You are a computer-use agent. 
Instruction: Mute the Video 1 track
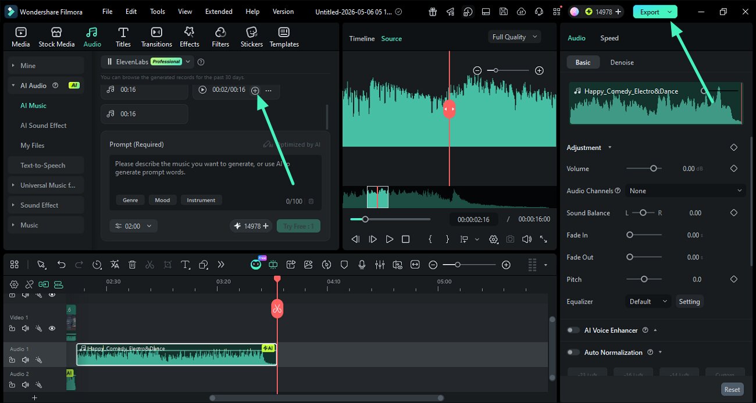click(x=25, y=329)
